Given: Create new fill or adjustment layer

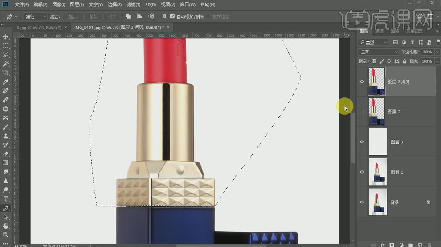Looking at the screenshot, I should click(401, 245).
